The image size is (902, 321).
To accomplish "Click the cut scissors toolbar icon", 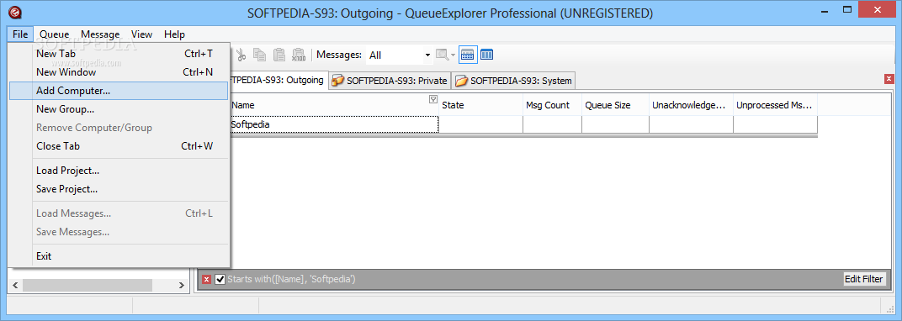I will tap(241, 55).
